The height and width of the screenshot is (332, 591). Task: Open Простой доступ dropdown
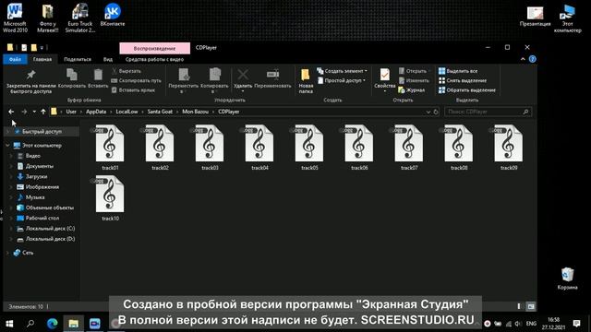tap(342, 80)
